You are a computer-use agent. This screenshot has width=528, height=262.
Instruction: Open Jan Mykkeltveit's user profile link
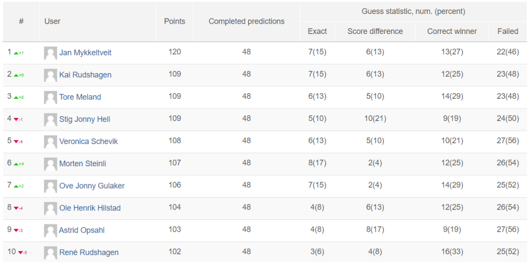click(x=85, y=53)
